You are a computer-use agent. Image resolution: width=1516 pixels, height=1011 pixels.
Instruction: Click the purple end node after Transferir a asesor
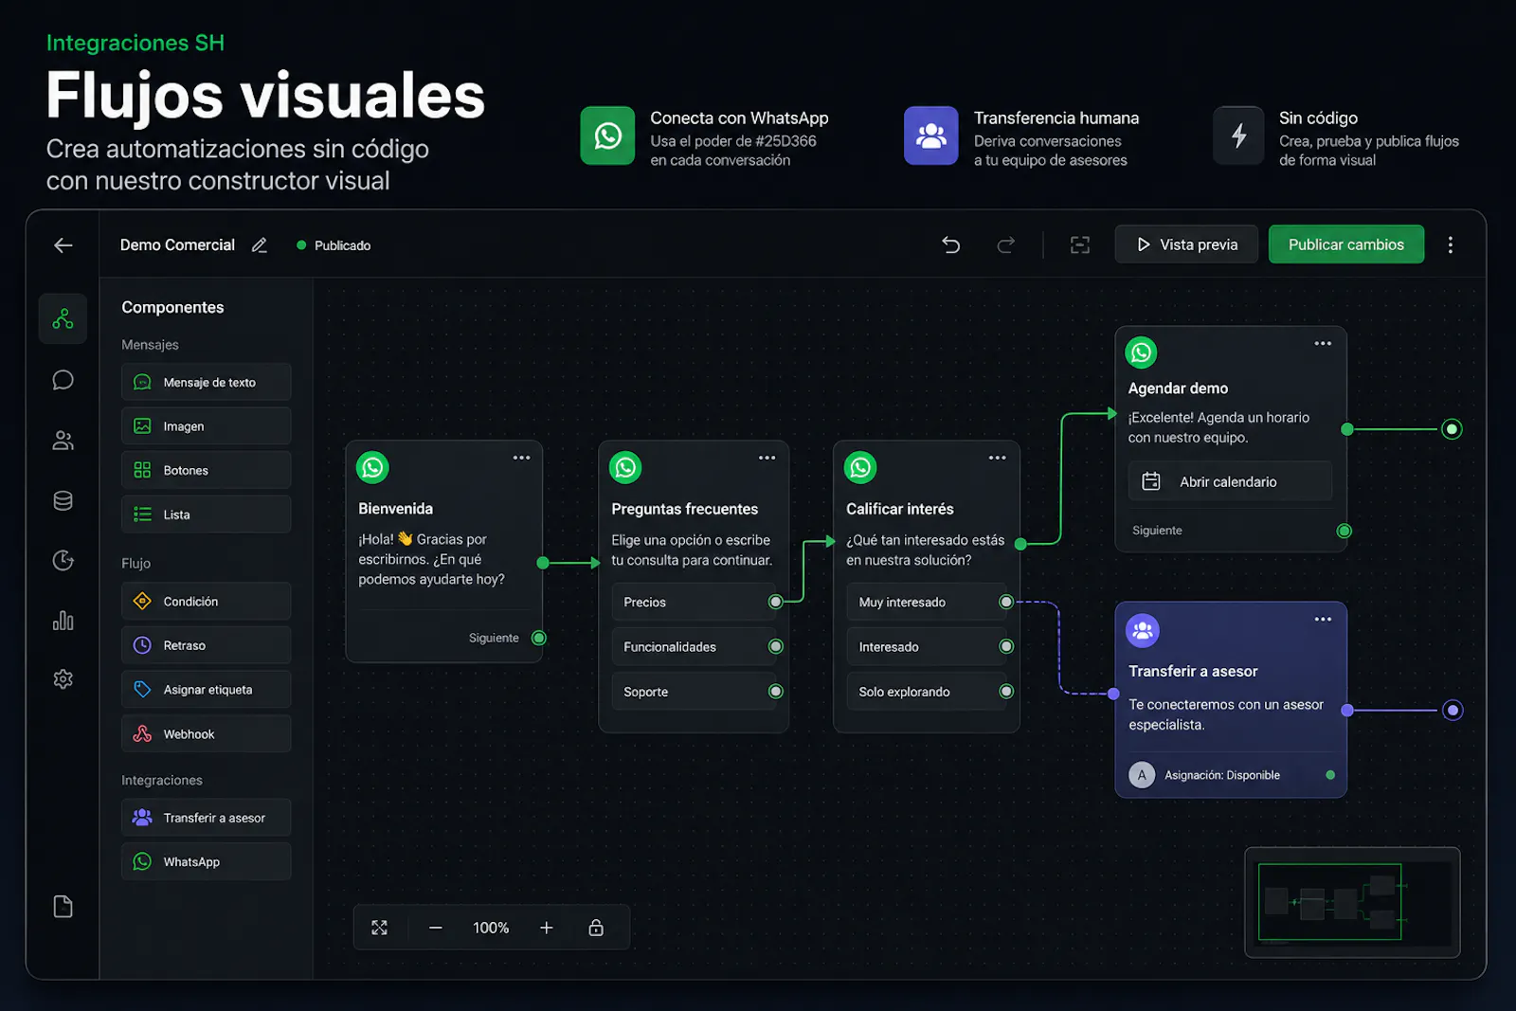[1453, 710]
